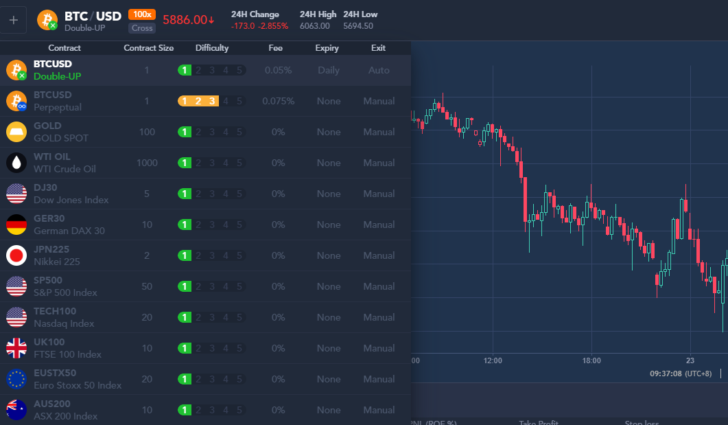Click the BTCUSD Perpetual coin icon
This screenshot has height=425, width=728.
click(x=16, y=101)
